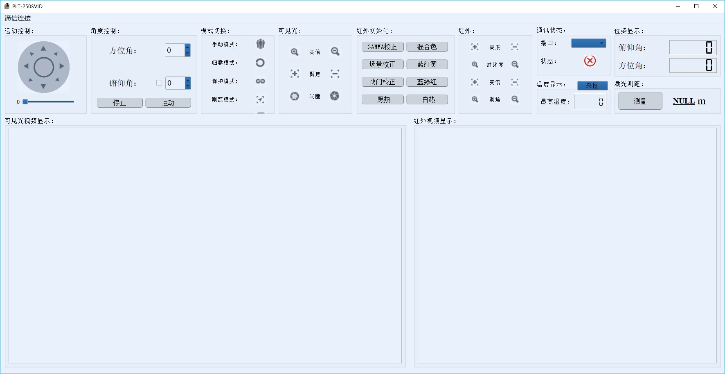This screenshot has height=374, width=725.
Task: Close visible light 光圈 aperture shutter icon
Action: coord(335,96)
